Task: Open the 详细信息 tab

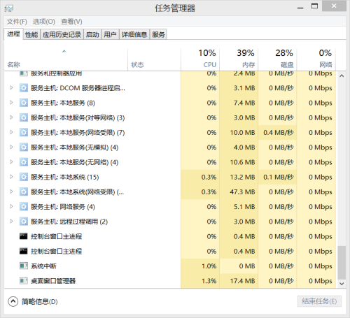Action: (134, 35)
